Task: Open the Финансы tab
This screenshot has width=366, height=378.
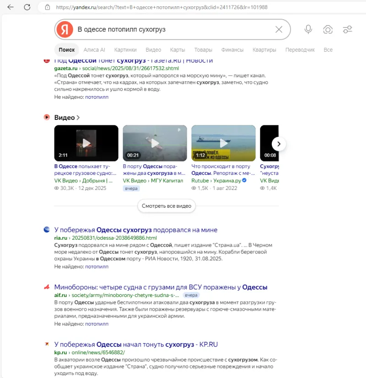Action: [x=232, y=50]
